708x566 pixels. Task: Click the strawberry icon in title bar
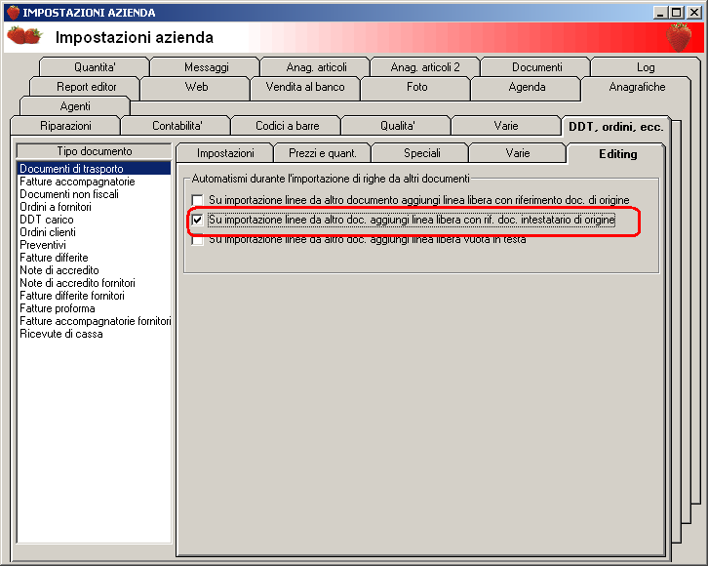pyautogui.click(x=13, y=12)
